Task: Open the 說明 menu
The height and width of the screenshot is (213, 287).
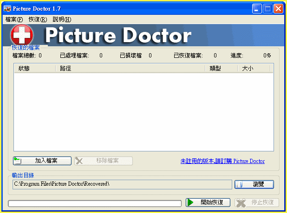Action: point(62,19)
